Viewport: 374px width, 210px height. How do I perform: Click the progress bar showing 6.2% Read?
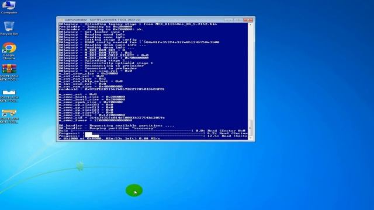click(x=153, y=133)
